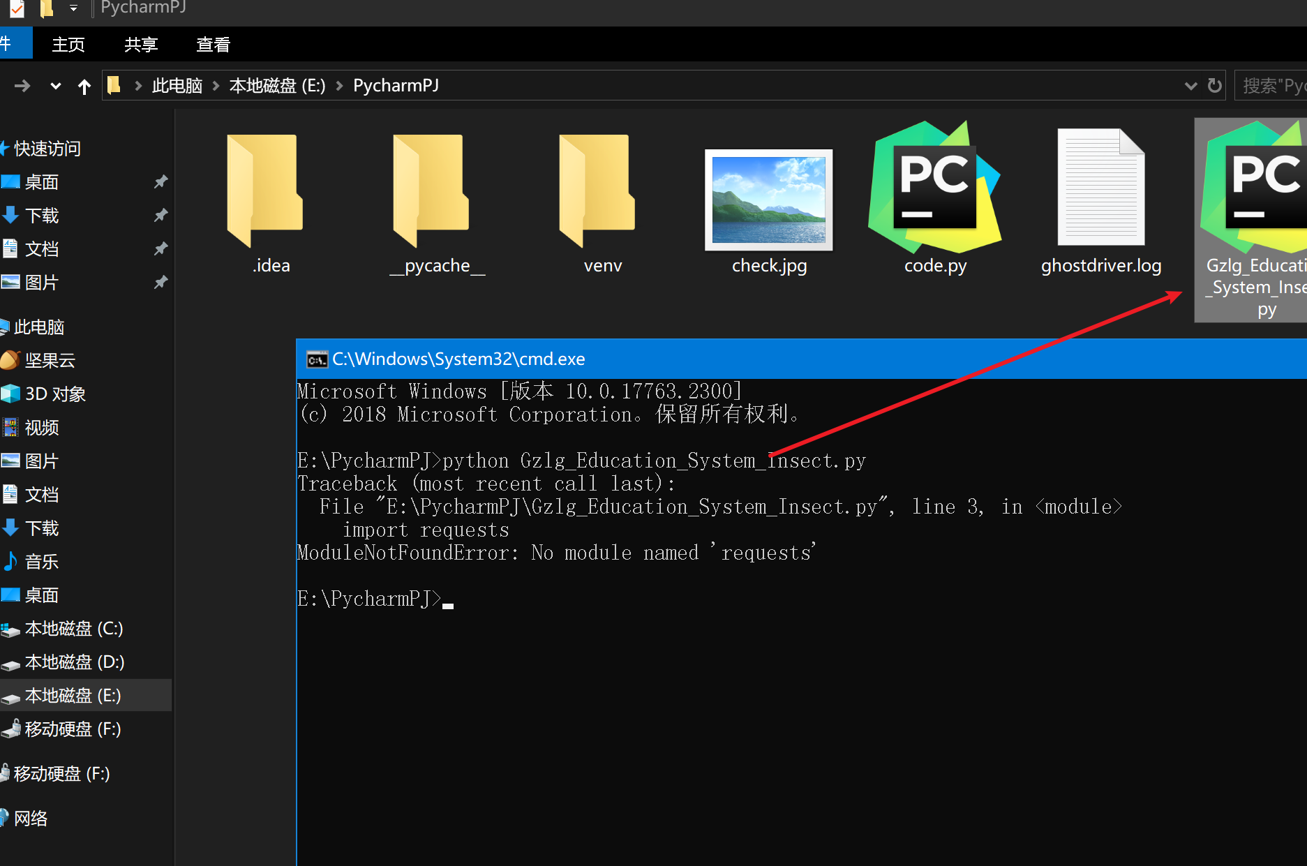Expand the chevron after 此电脑 in breadcrumb

point(216,86)
